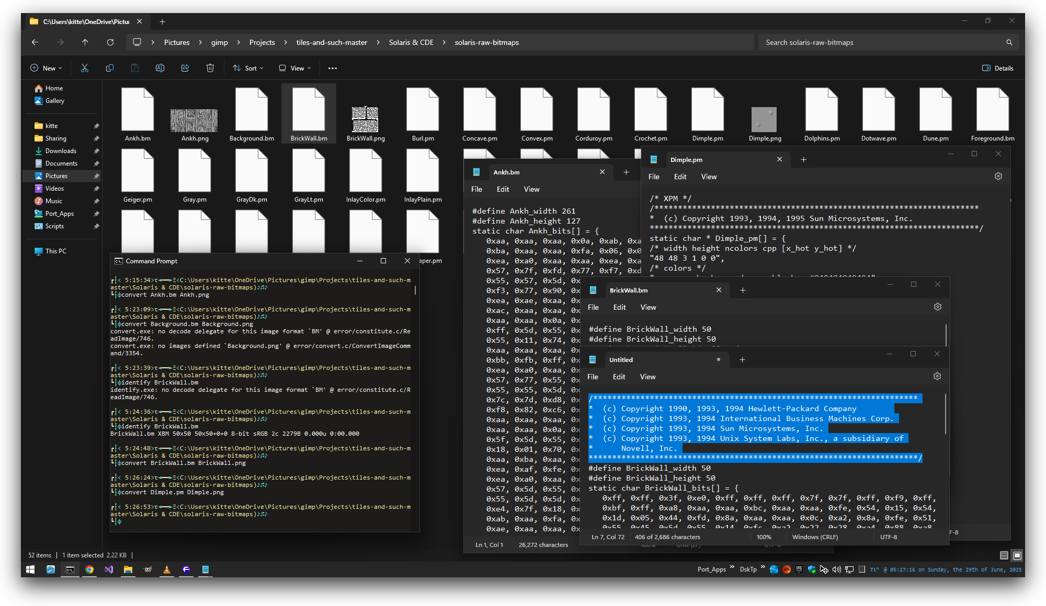
Task: Close the Ankh.bm tab
Action: pos(602,172)
